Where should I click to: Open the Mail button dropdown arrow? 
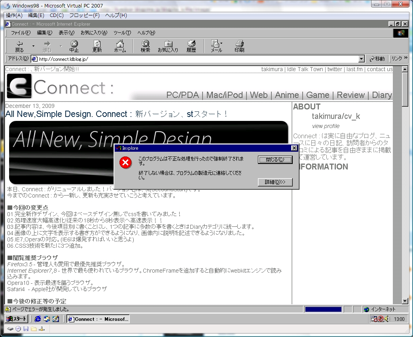tap(221, 43)
